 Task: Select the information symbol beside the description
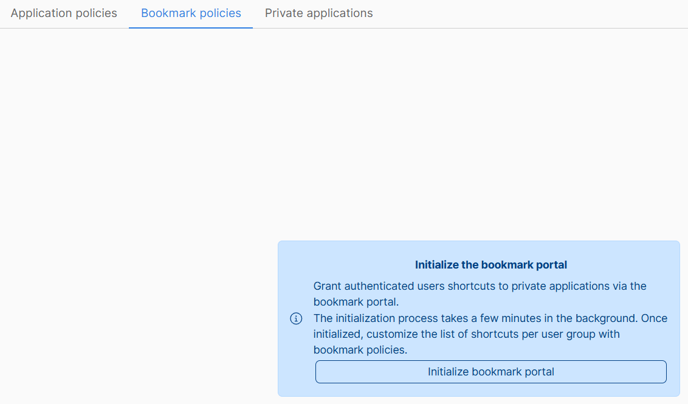(x=296, y=318)
